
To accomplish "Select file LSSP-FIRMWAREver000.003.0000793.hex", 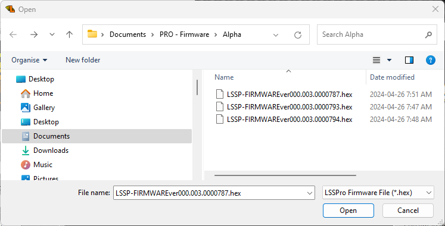I will coord(290,107).
